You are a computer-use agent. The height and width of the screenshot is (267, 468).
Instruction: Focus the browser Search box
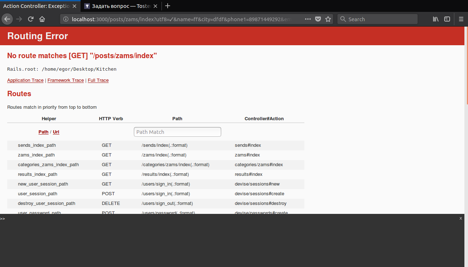377,19
